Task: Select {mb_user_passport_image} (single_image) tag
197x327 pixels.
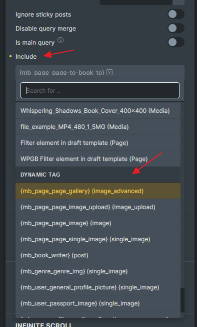Action: tap(98, 303)
